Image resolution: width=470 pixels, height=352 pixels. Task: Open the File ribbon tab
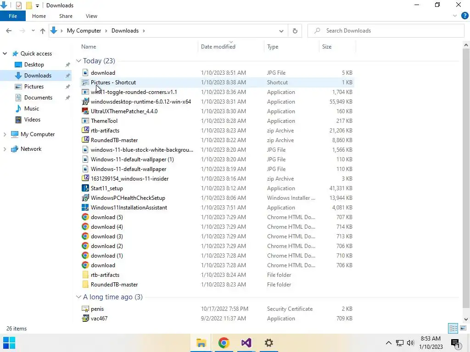click(12, 16)
